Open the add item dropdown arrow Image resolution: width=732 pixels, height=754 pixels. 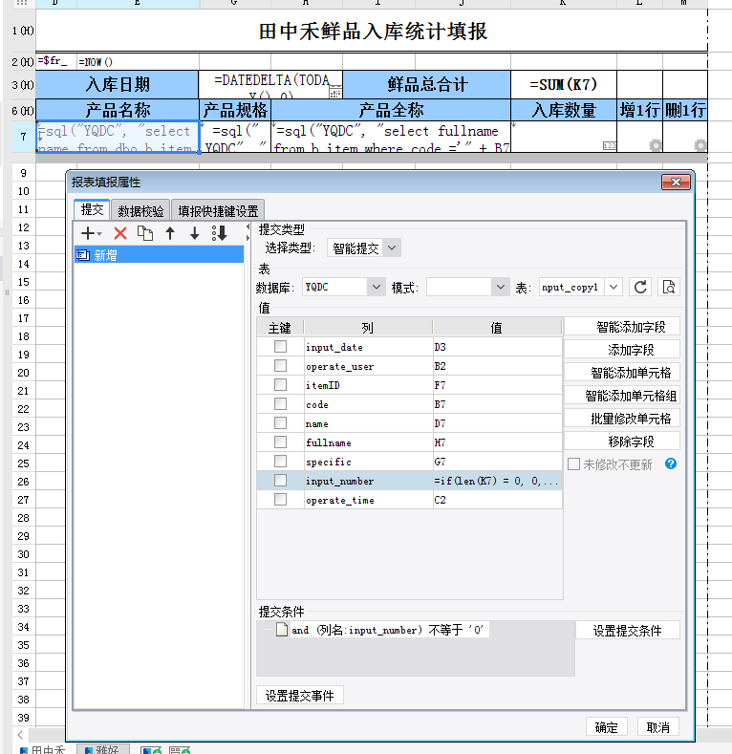coord(99,234)
